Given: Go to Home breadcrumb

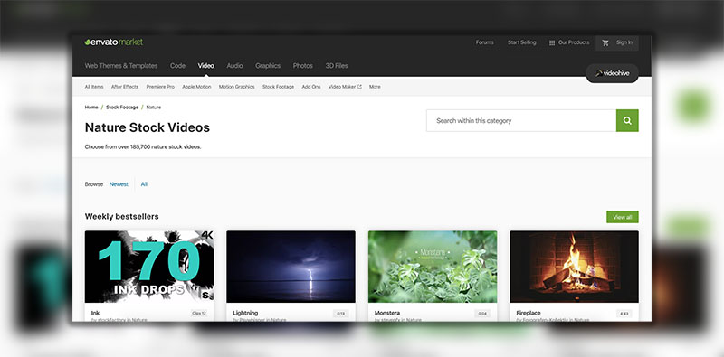Looking at the screenshot, I should tap(91, 107).
